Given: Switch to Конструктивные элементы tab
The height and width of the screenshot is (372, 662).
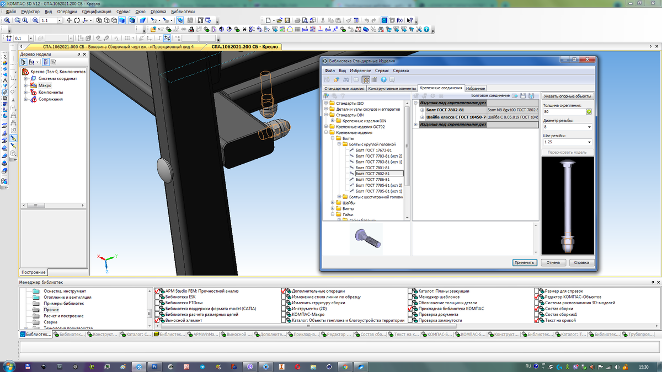Looking at the screenshot, I should (392, 88).
